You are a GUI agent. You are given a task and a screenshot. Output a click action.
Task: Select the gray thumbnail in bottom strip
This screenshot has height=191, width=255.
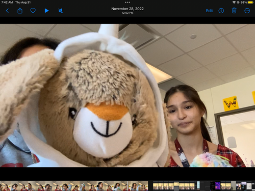tap(234, 185)
